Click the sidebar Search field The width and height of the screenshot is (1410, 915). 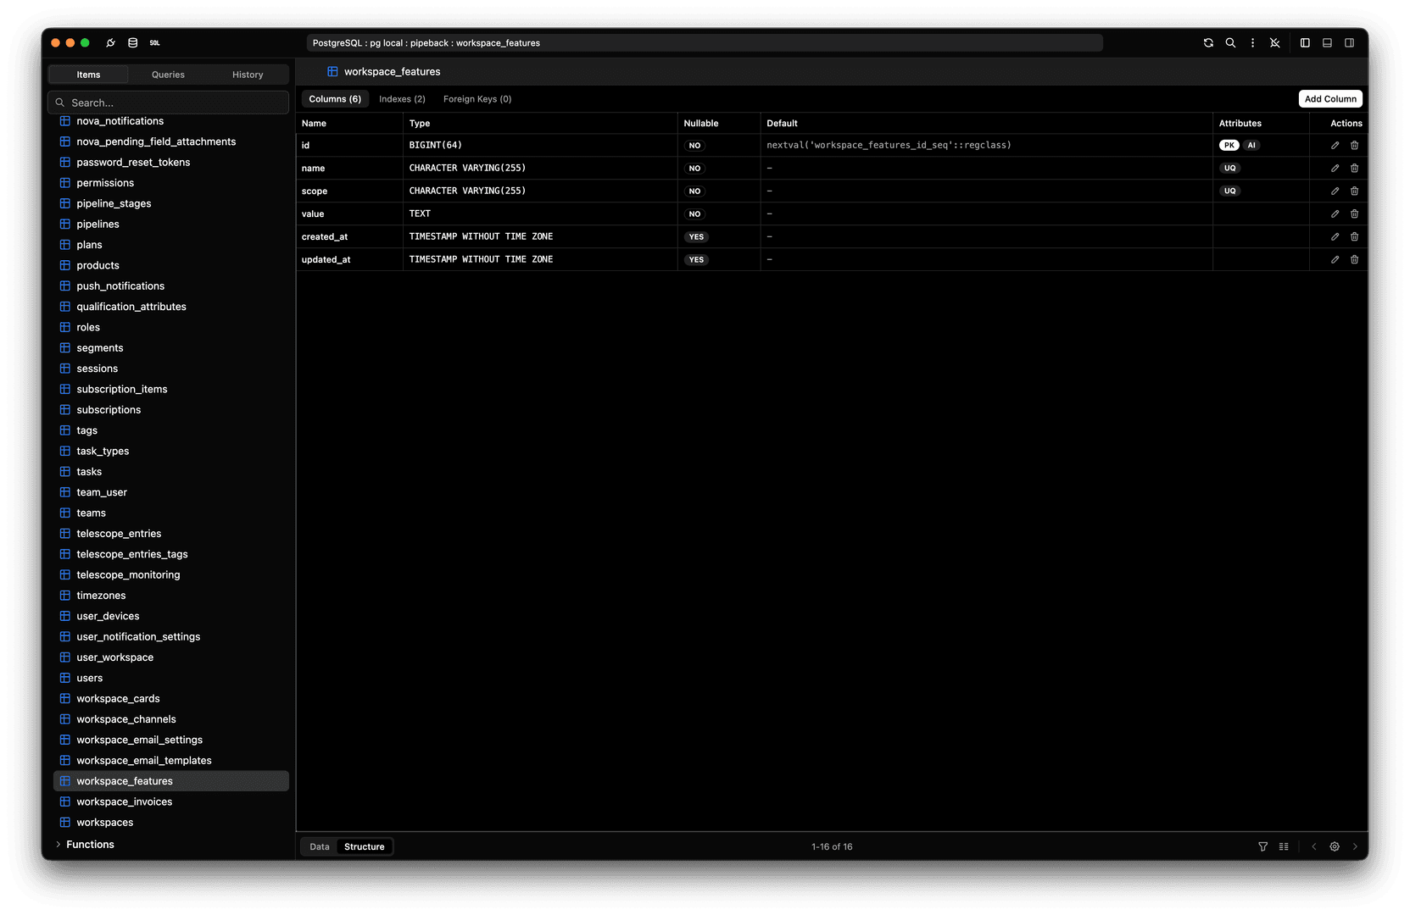pos(170,103)
